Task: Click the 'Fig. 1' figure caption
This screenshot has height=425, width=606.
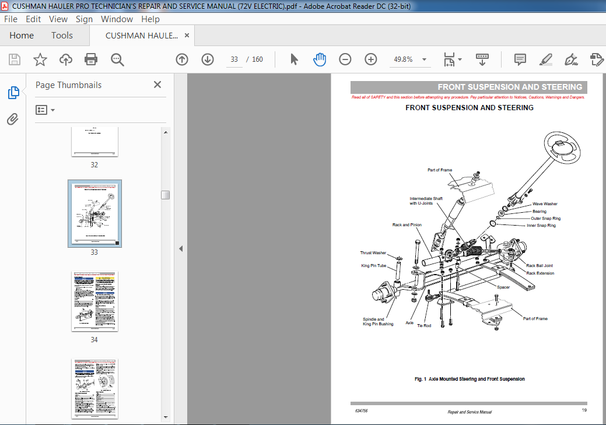Action: coord(470,379)
